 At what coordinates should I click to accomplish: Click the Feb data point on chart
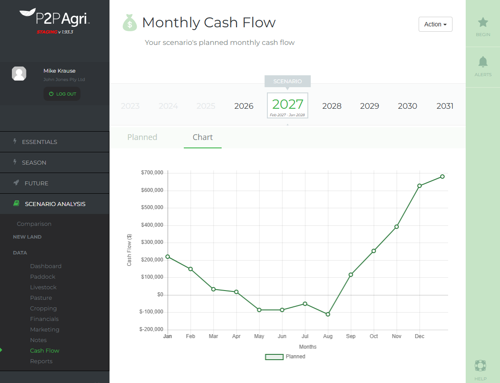190,269
